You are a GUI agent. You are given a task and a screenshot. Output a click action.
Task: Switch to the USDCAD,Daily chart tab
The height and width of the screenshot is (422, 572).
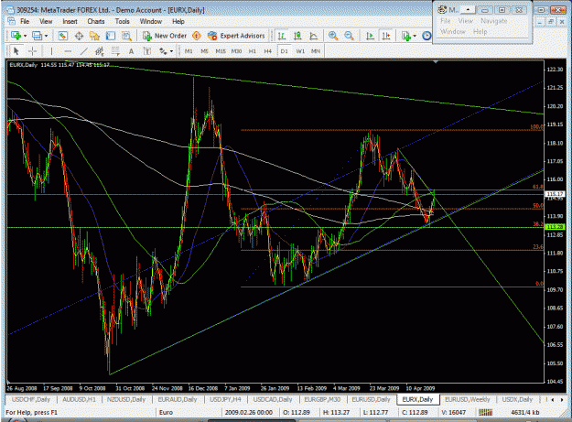pyautogui.click(x=273, y=399)
